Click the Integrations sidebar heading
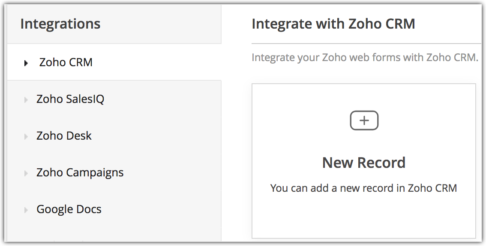The height and width of the screenshot is (246, 486). [x=60, y=24]
